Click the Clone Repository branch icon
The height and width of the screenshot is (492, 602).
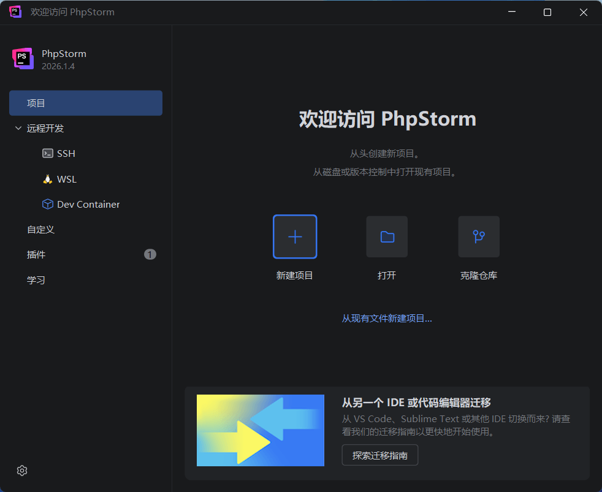pos(479,237)
